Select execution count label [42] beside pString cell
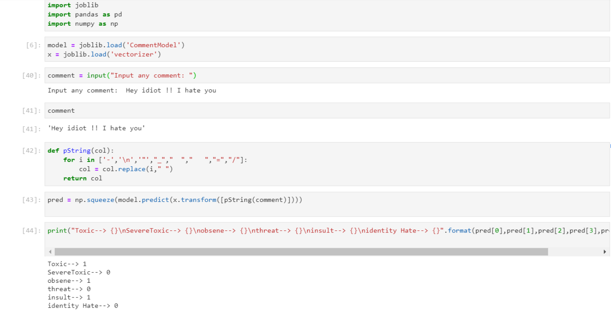 point(29,150)
